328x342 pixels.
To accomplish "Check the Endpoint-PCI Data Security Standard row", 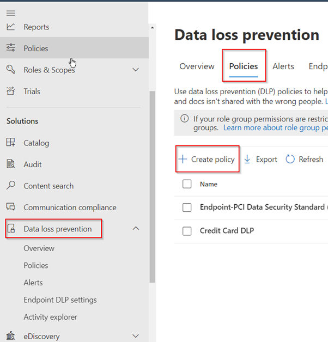I will 187,207.
